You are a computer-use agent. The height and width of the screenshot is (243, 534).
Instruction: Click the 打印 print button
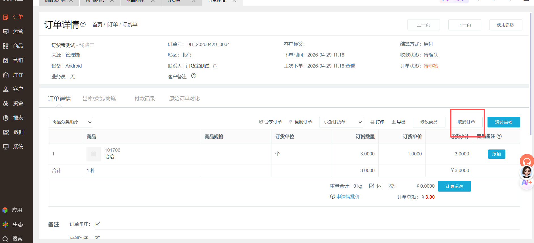(x=377, y=122)
